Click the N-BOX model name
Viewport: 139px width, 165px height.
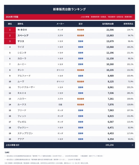point(22,30)
